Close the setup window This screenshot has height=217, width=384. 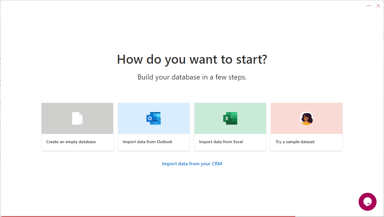[x=378, y=6]
